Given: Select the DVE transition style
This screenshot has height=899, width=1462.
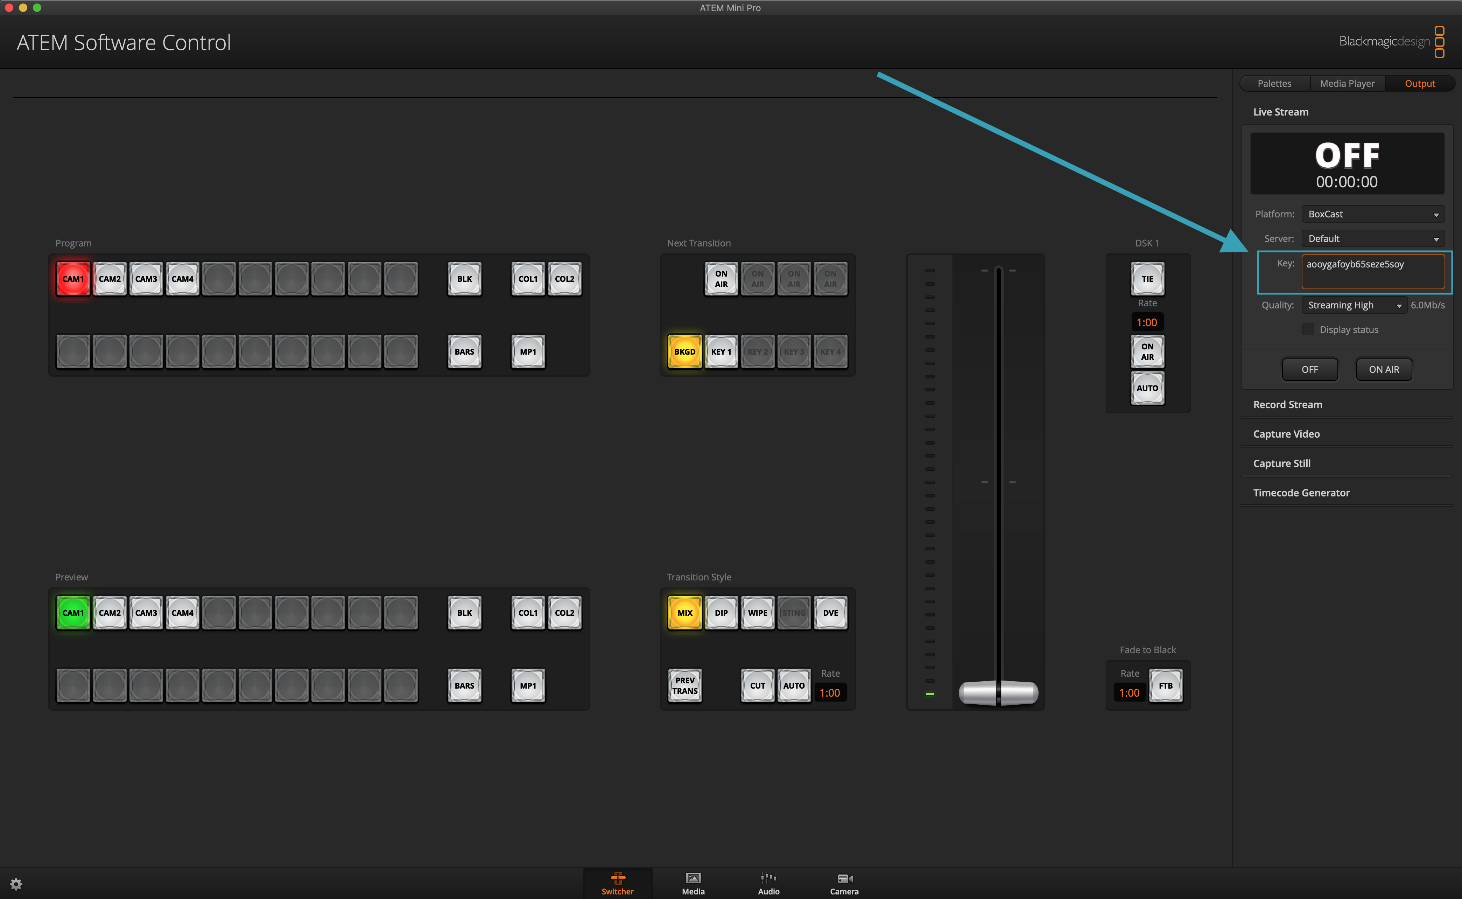Looking at the screenshot, I should pos(830,612).
